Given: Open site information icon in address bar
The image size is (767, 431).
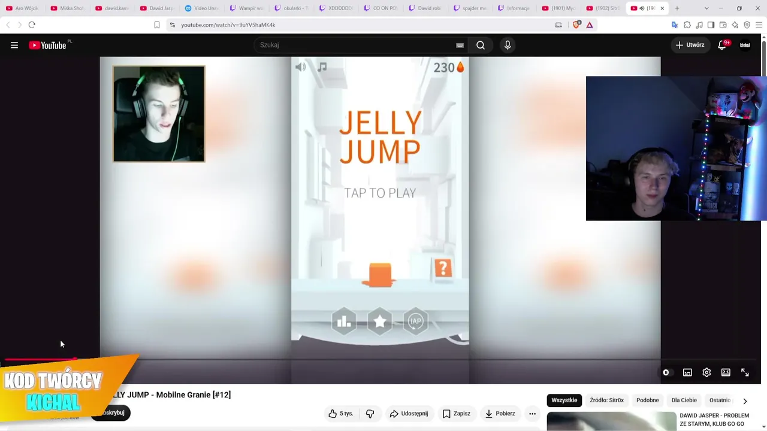Looking at the screenshot, I should click(x=172, y=25).
